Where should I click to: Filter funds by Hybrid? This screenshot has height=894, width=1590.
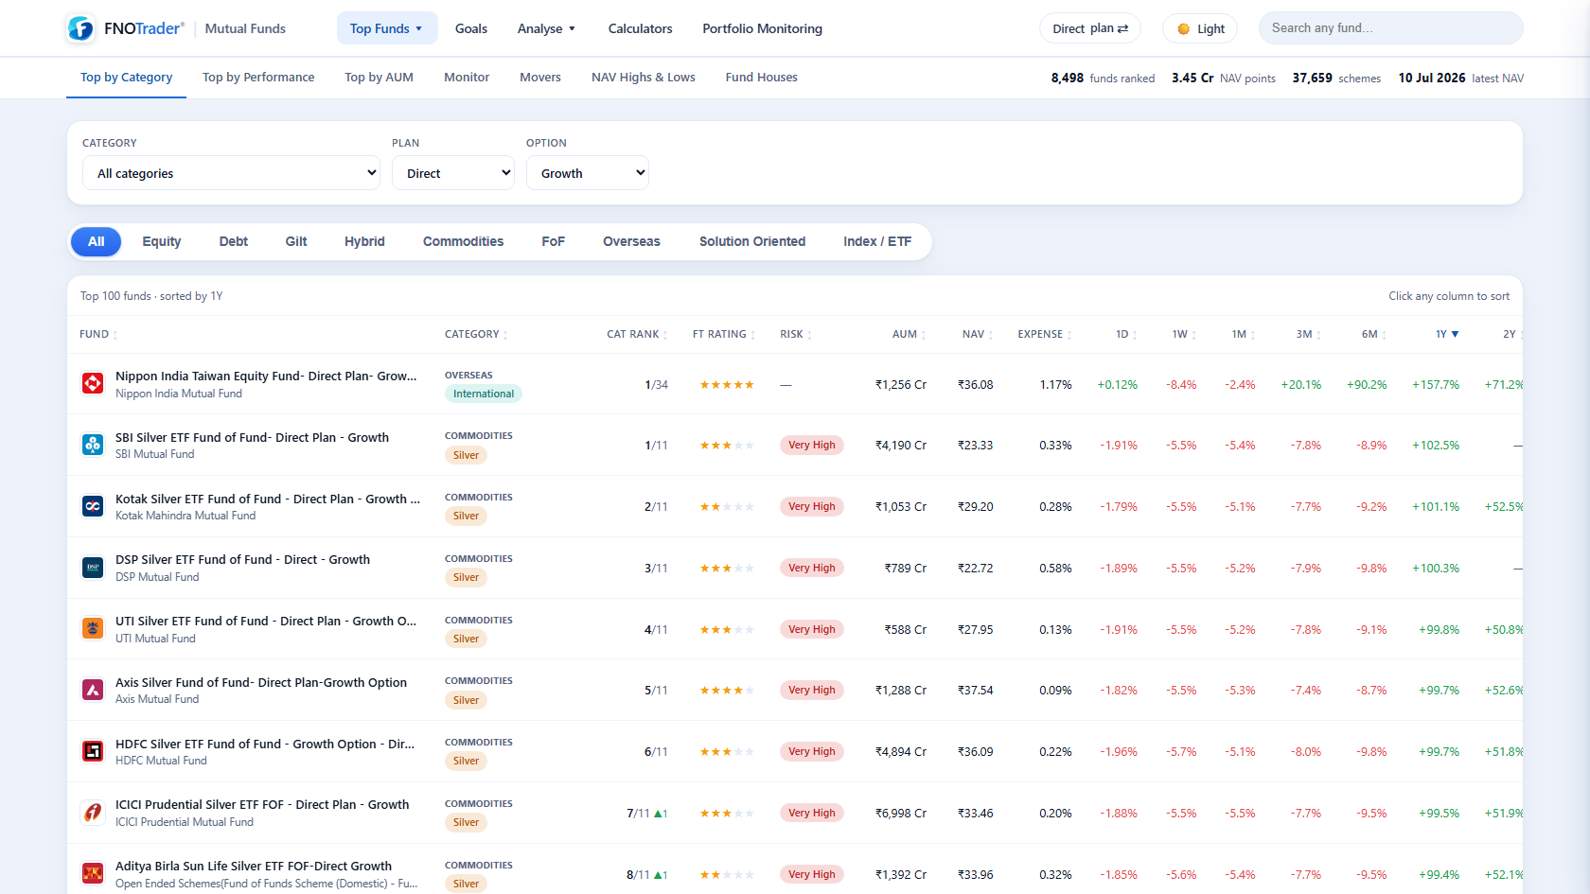(x=364, y=241)
